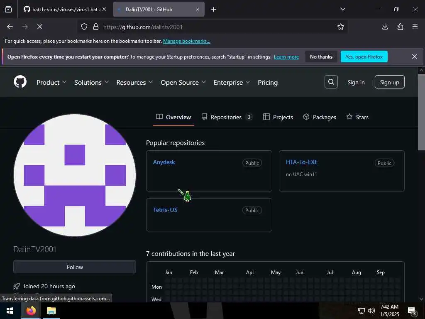Open the Firefox View icon in tab bar

point(8,9)
